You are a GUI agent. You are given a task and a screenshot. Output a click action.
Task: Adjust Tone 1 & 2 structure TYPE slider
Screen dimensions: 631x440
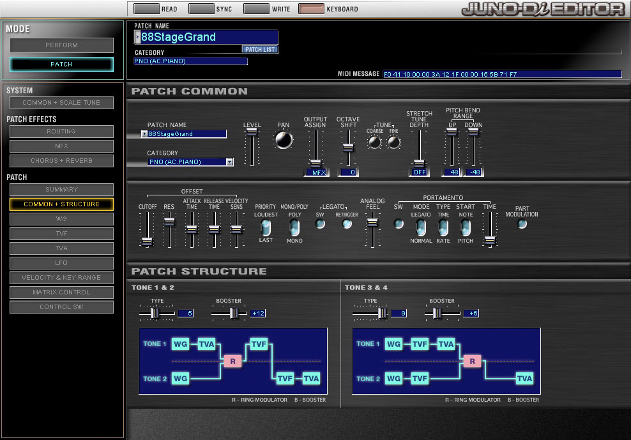pyautogui.click(x=154, y=313)
